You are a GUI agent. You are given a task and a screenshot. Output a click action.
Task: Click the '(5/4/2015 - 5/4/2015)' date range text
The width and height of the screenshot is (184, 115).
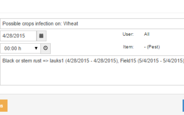coord(161,61)
